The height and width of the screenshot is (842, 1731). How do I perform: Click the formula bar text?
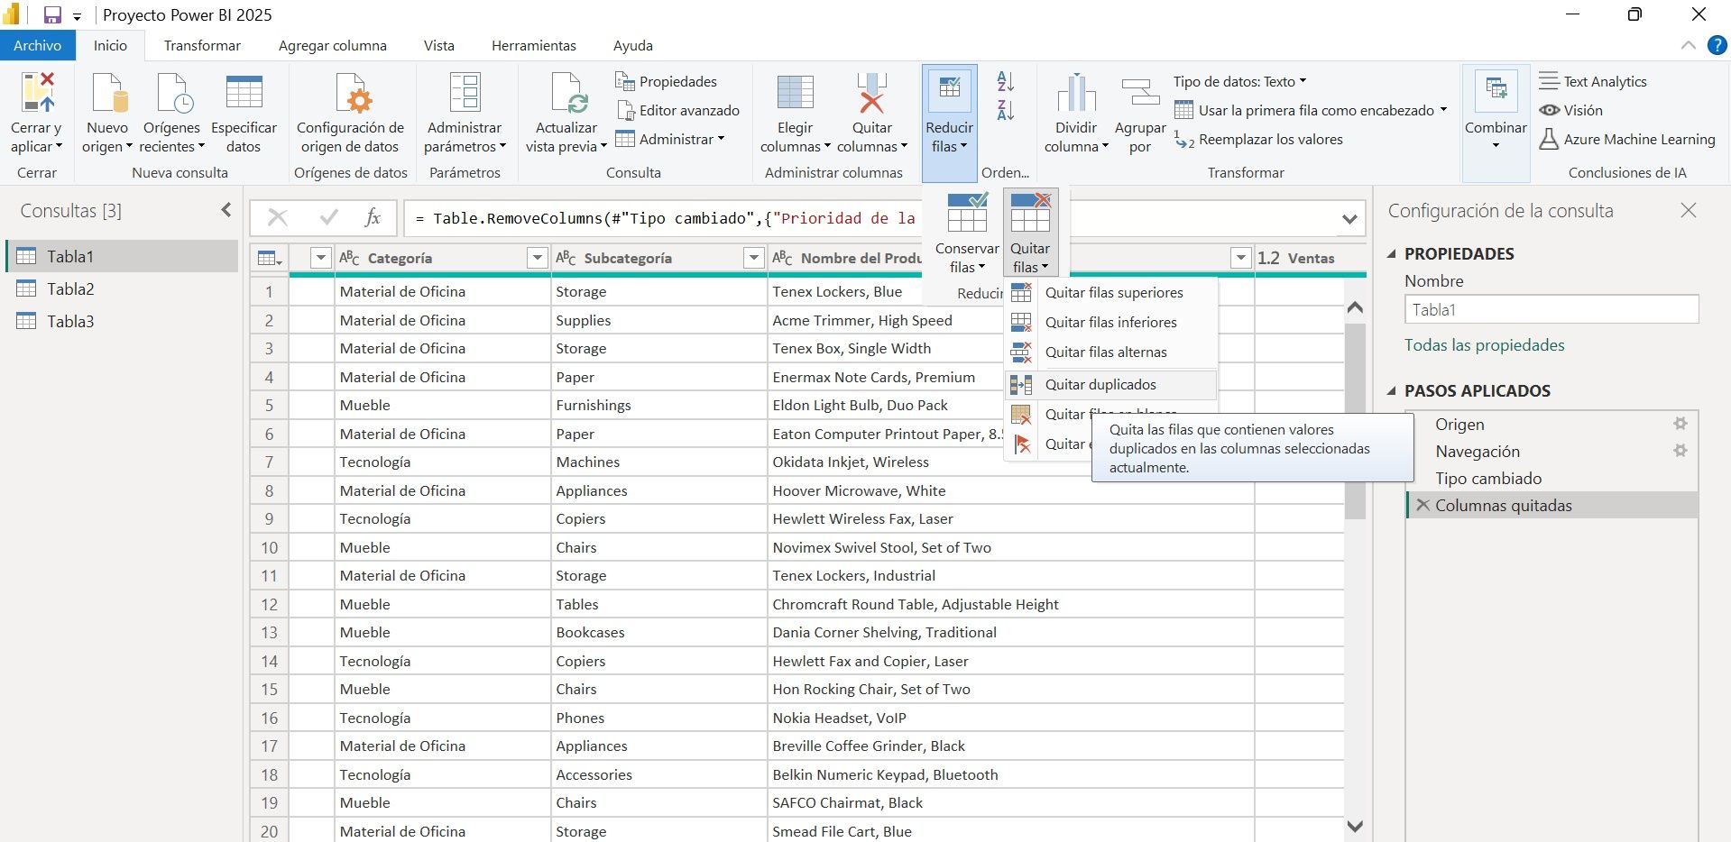pyautogui.click(x=665, y=218)
